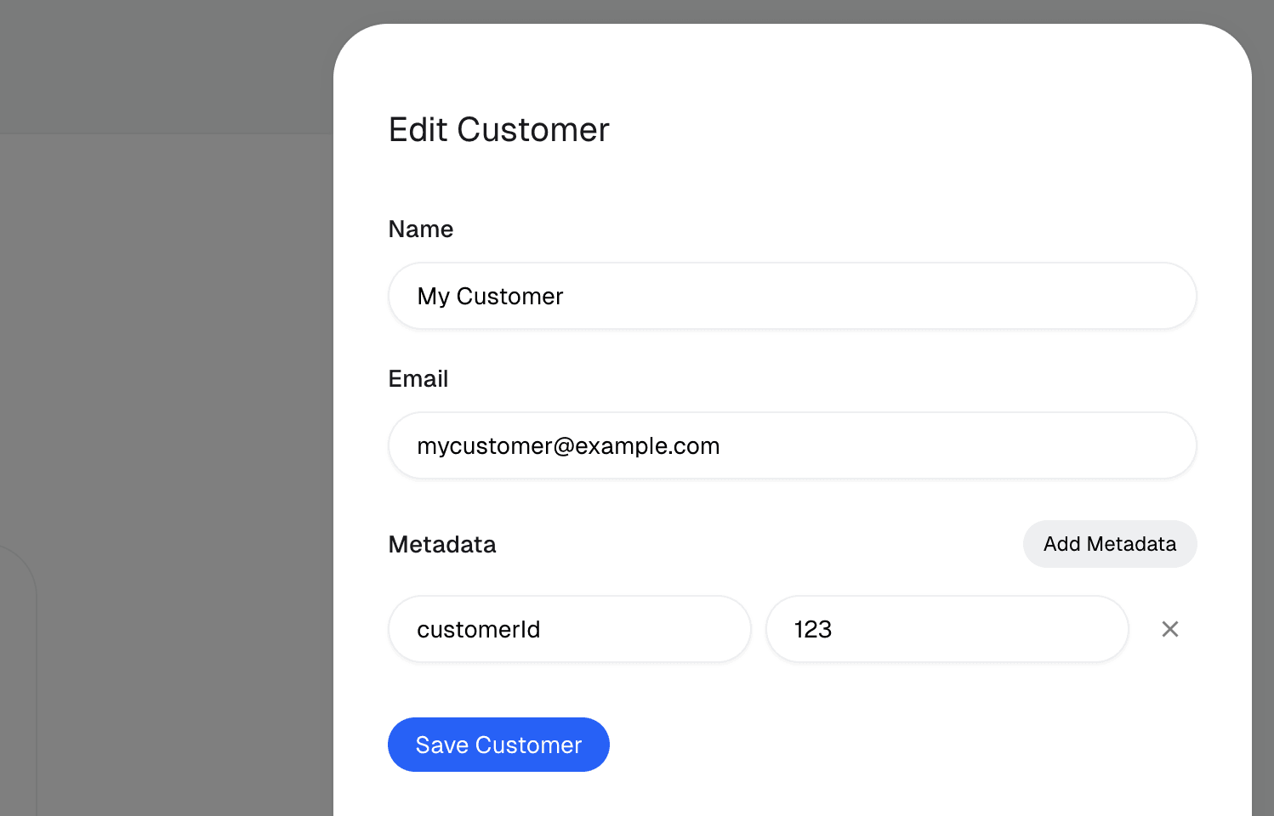Place cursor in the My Customer text
Image resolution: width=1274 pixels, height=816 pixels.
(490, 296)
